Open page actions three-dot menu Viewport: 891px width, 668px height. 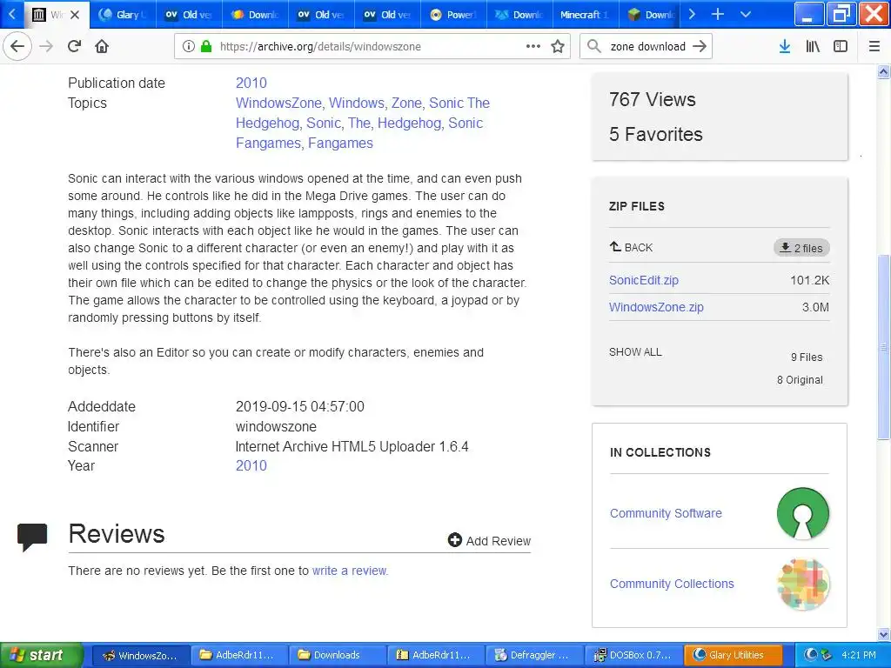point(533,46)
